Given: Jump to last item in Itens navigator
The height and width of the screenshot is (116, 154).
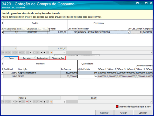Looking at the screenshot, I should pos(20,102).
